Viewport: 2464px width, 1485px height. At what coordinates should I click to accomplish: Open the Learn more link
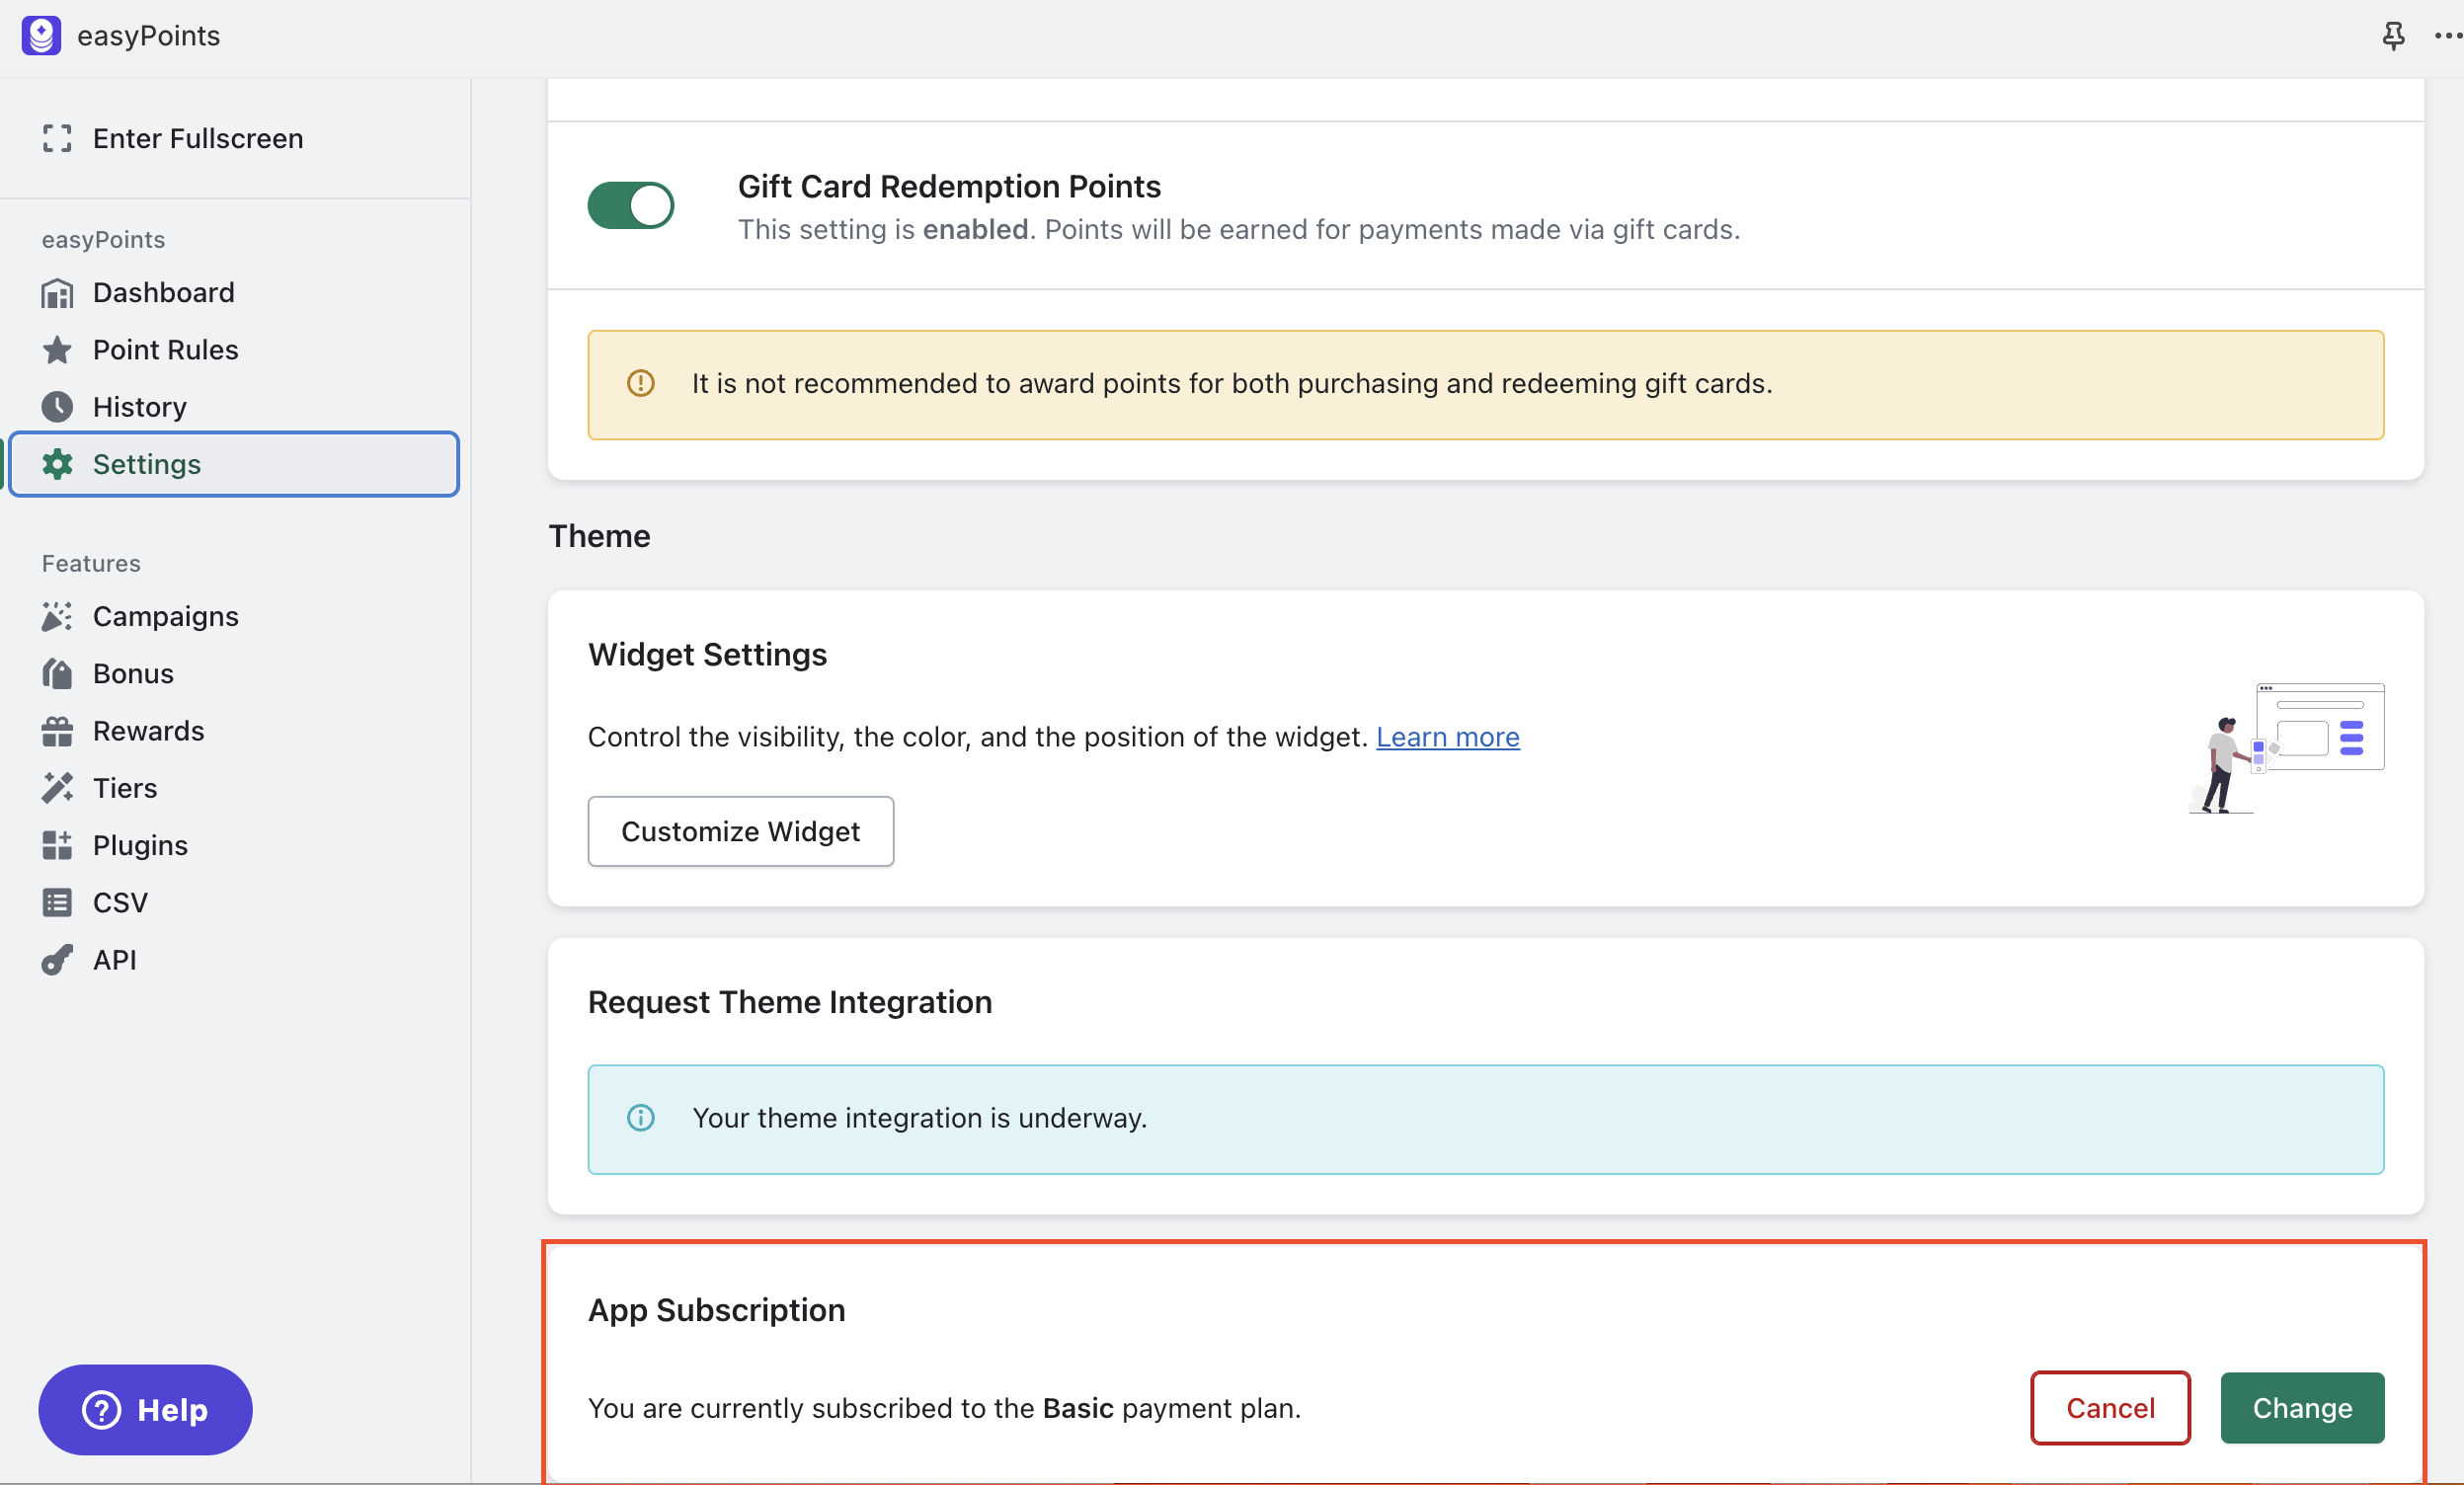point(1448,737)
